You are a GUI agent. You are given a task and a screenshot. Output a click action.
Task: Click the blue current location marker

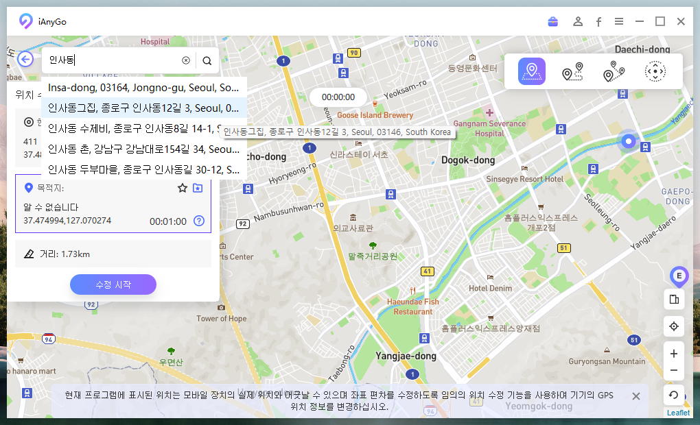coord(629,141)
